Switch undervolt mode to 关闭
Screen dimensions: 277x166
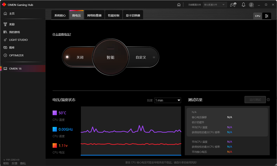point(80,57)
